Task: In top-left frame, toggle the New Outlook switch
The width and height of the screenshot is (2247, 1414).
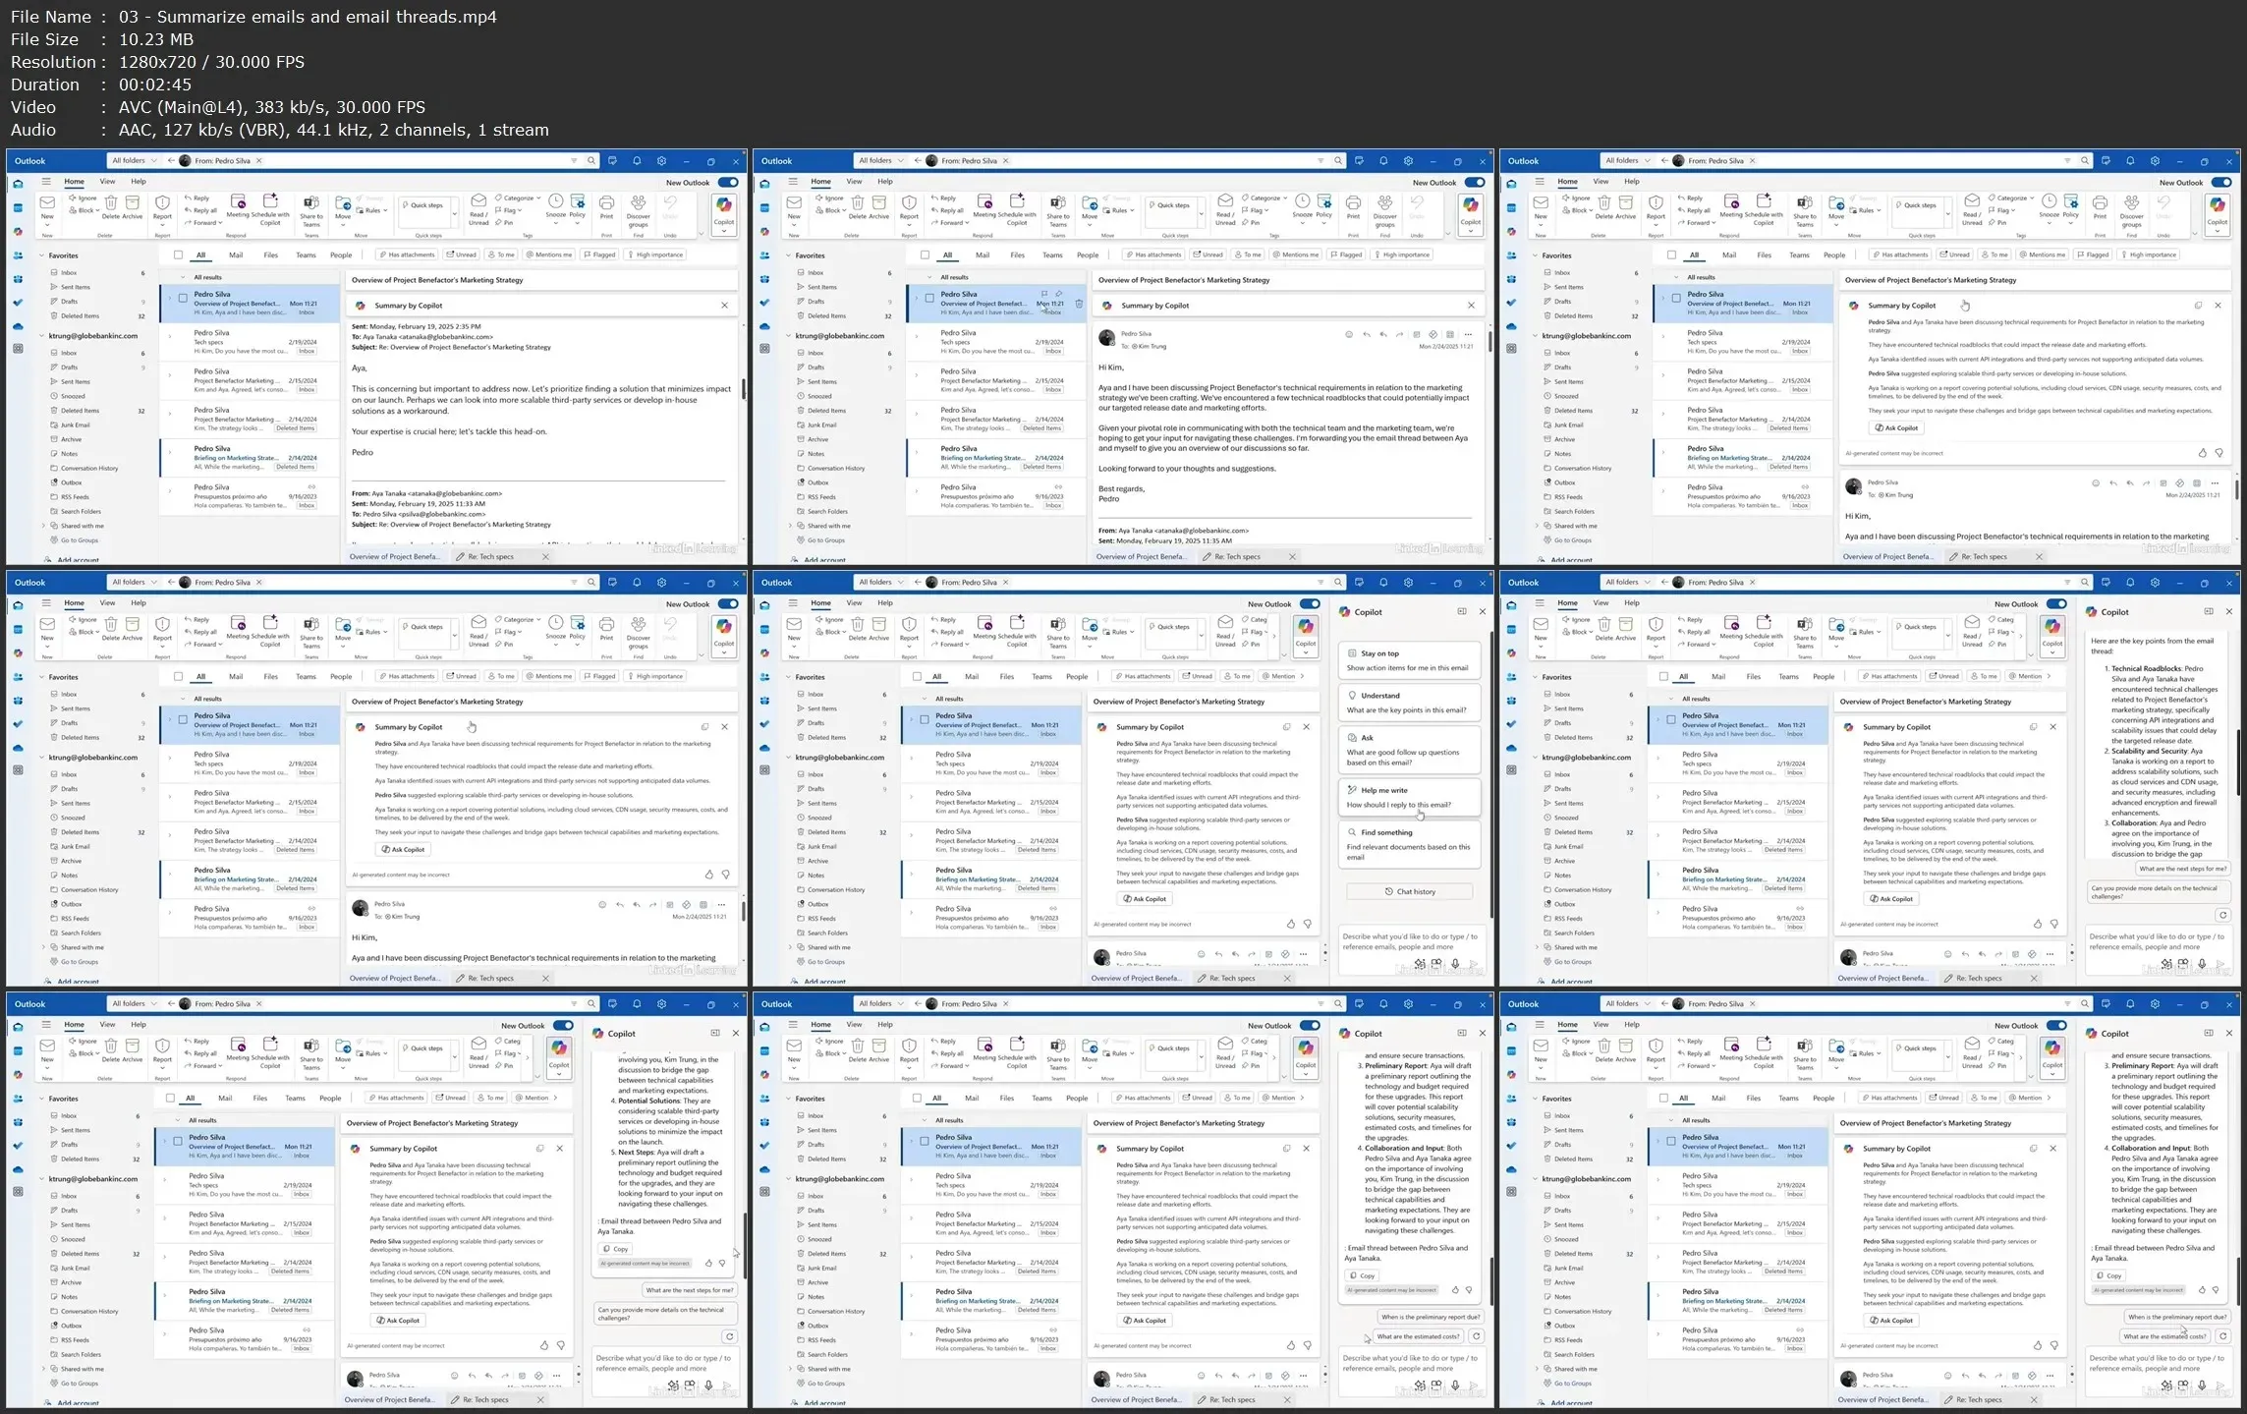Action: [x=728, y=183]
